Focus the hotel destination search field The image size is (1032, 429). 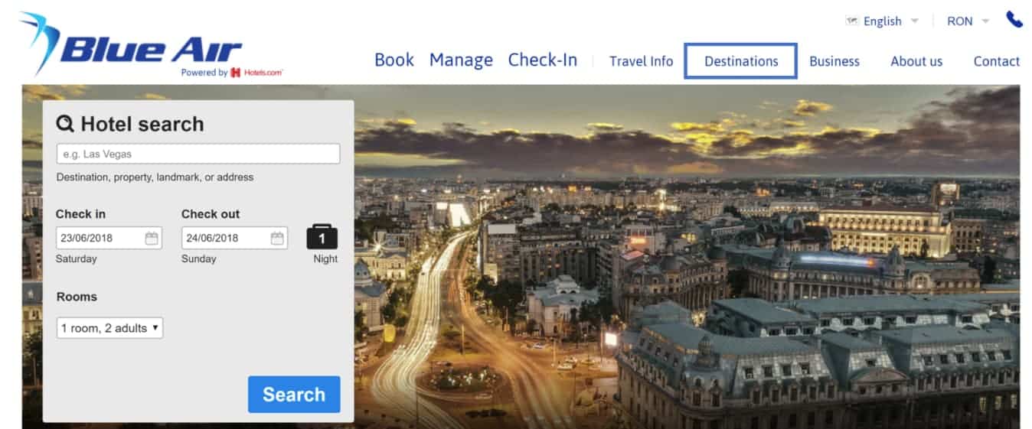tap(198, 154)
